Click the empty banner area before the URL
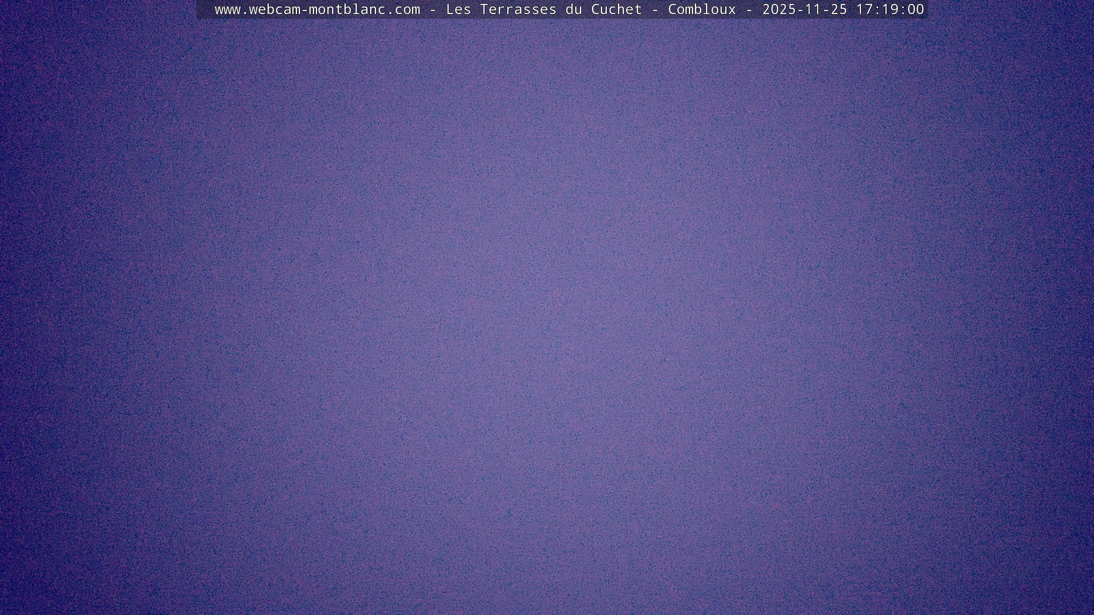1094x615 pixels. [205, 9]
